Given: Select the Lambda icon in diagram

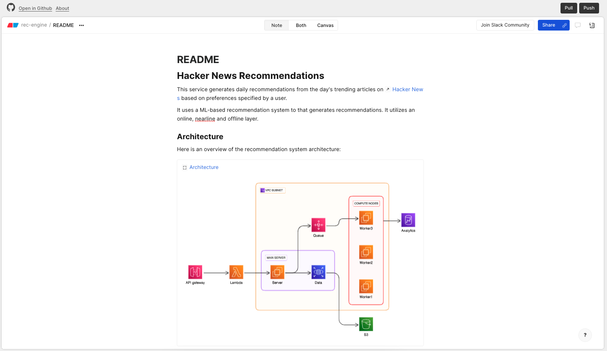Looking at the screenshot, I should pyautogui.click(x=236, y=272).
